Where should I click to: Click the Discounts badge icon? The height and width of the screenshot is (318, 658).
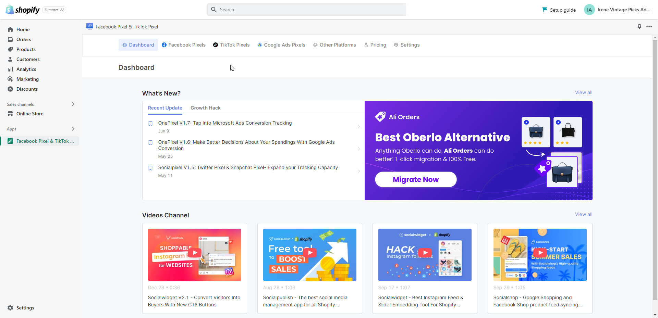pyautogui.click(x=10, y=89)
